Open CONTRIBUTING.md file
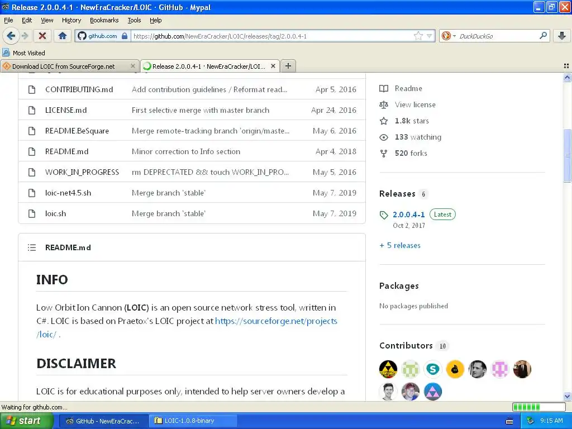Image resolution: width=572 pixels, height=429 pixels. click(x=79, y=89)
